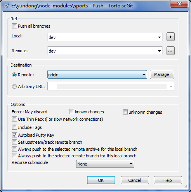Click the Destination group label
The width and height of the screenshot is (191, 192).
click(21, 65)
